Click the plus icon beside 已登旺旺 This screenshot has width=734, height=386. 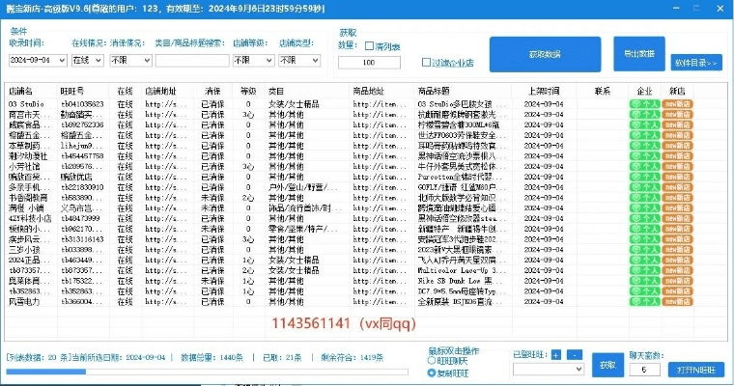[555, 355]
